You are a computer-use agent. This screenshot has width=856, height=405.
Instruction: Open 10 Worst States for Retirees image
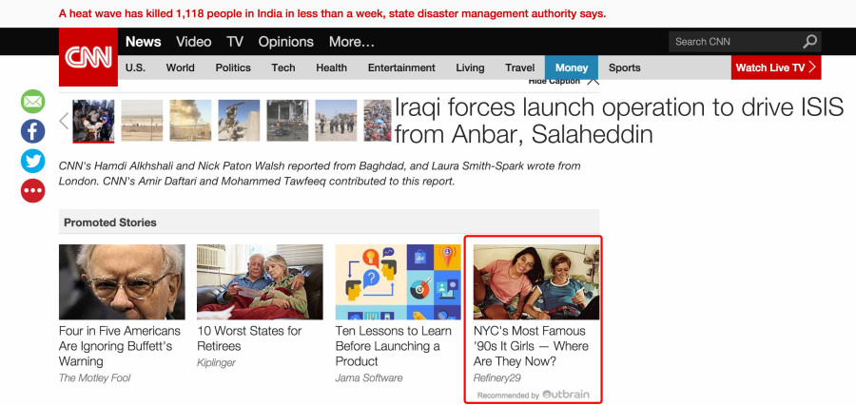(260, 281)
